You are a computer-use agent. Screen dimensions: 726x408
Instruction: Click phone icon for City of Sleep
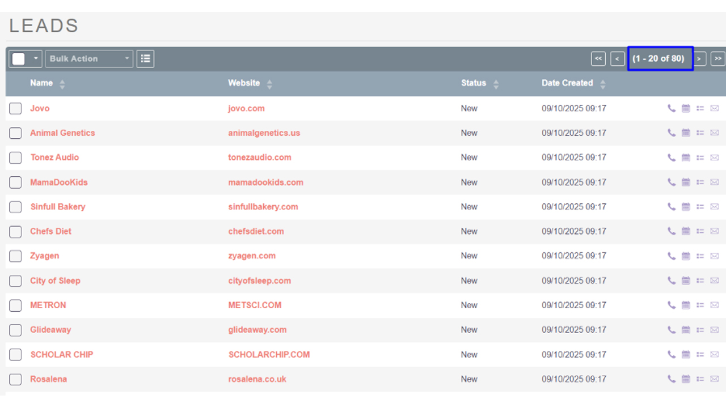point(672,280)
